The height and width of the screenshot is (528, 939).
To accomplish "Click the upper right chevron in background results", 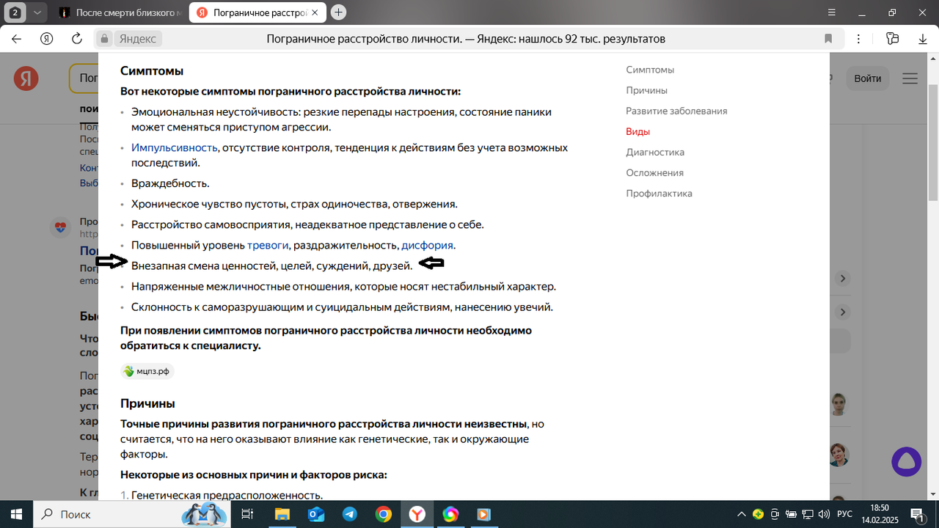I will click(843, 279).
